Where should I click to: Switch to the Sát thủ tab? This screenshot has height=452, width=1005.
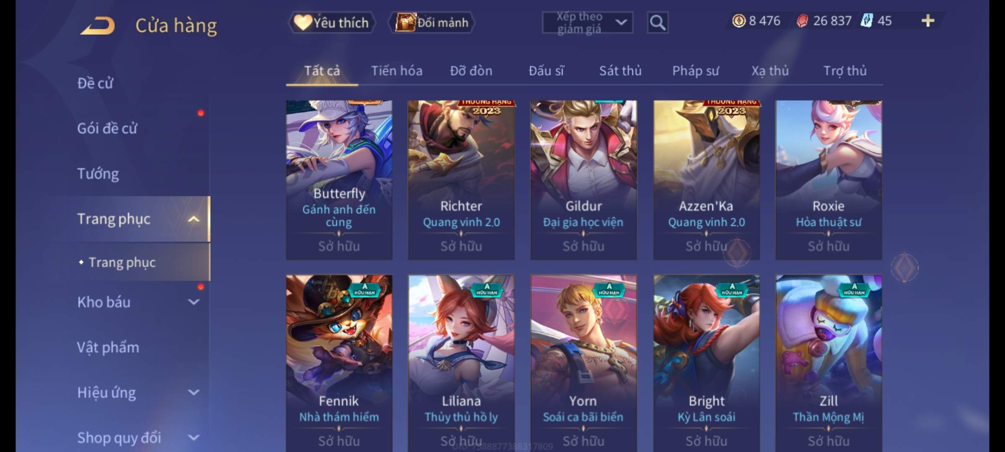click(620, 71)
